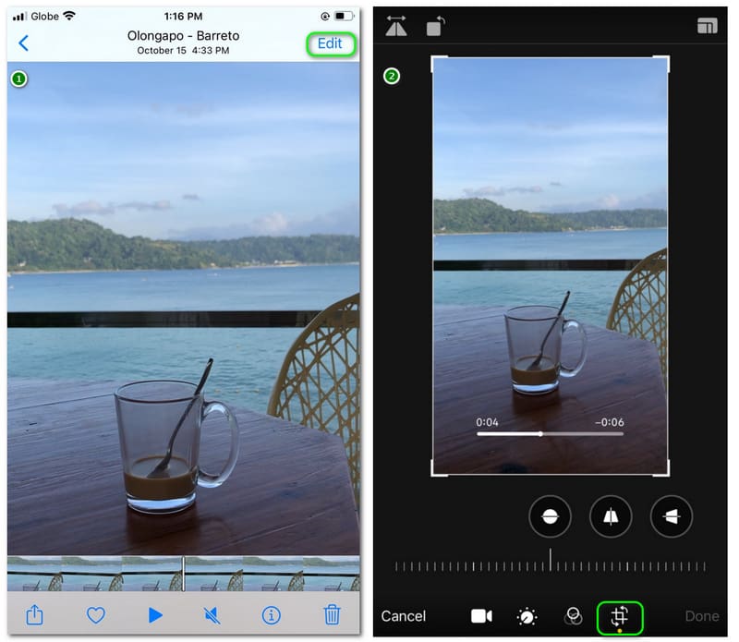The image size is (739, 642).
Task: Delete the video
Action: point(331,615)
